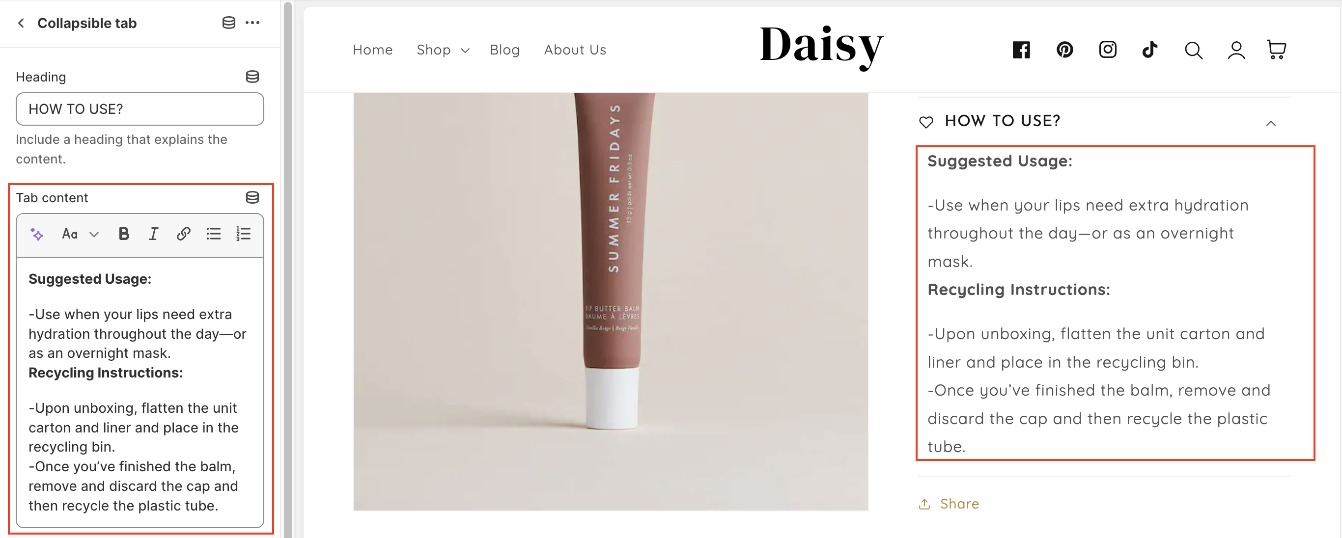This screenshot has height=538, width=1342.
Task: Open the About Us menu item
Action: [575, 50]
